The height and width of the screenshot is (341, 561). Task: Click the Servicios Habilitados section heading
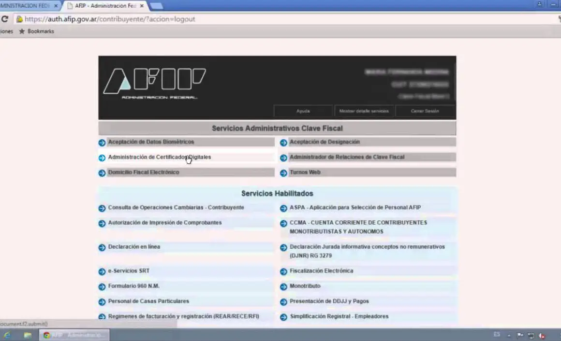coord(277,193)
